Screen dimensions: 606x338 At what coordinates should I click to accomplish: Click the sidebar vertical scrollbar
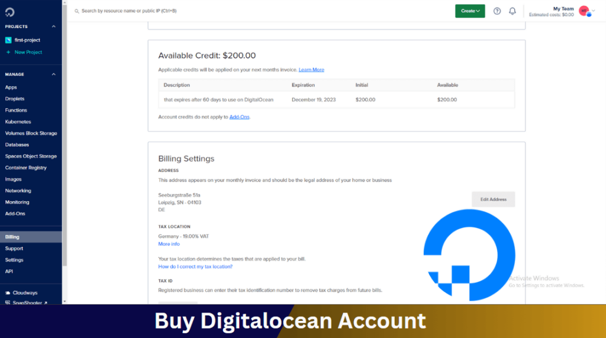click(x=65, y=136)
